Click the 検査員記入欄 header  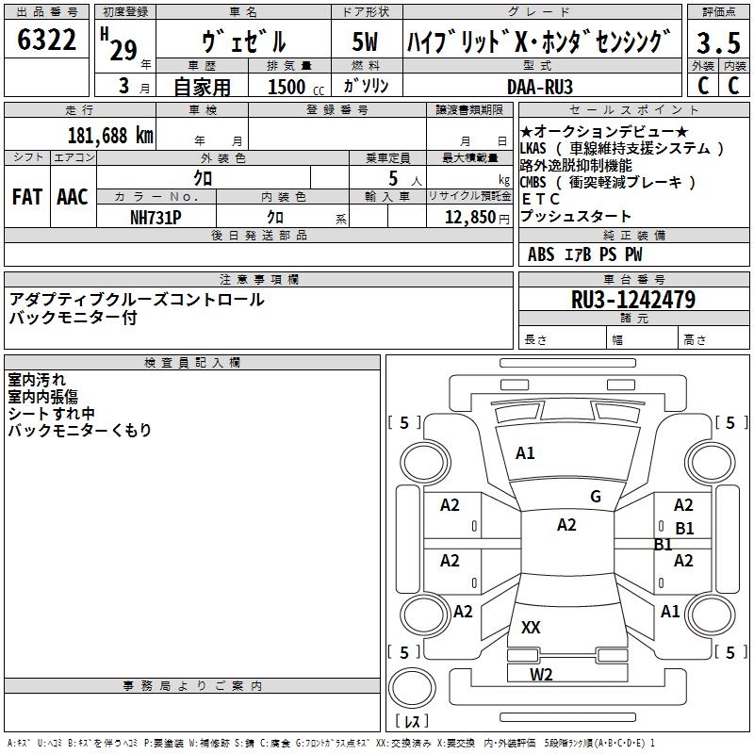click(192, 363)
